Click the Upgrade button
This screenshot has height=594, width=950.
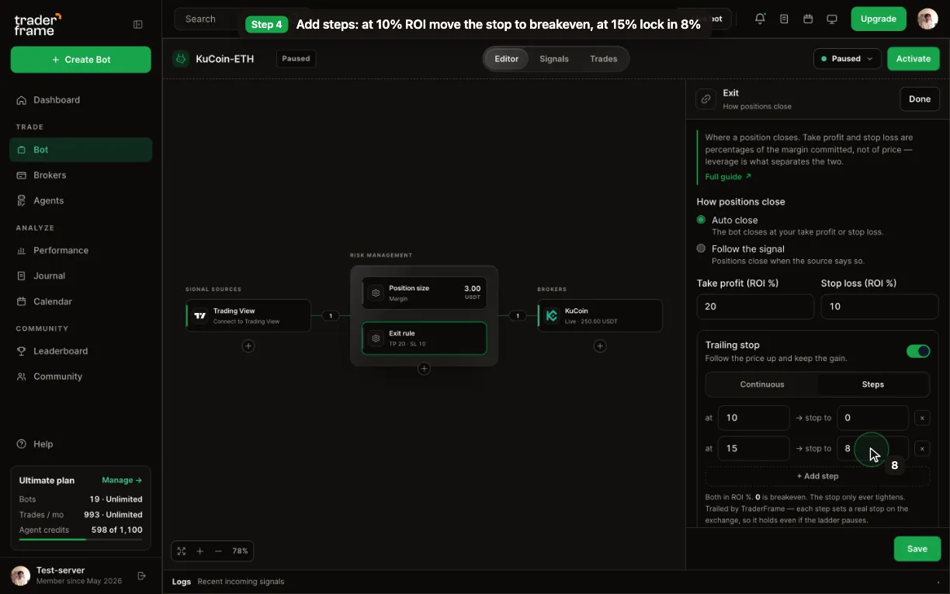(879, 19)
